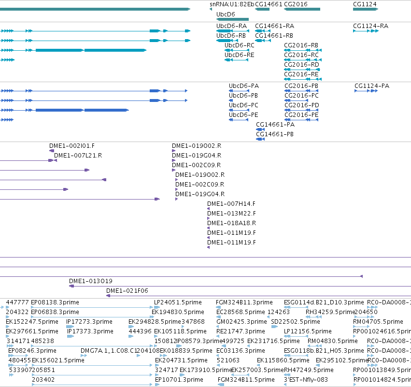This screenshot has width=411, height=387.
Task: Select the EC03136.3prime EST label
Action: [241, 351]
